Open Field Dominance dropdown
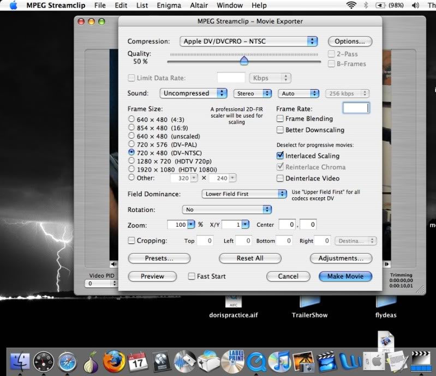The width and height of the screenshot is (436, 376). 244,194
